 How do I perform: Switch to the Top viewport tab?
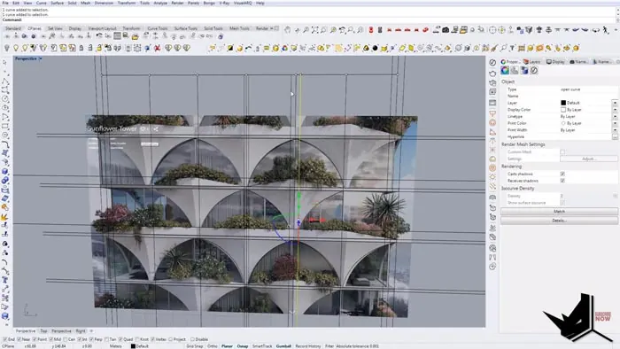(43, 330)
